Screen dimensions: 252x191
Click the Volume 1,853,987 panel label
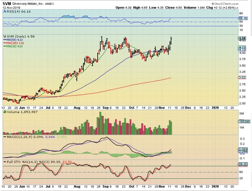22,112
